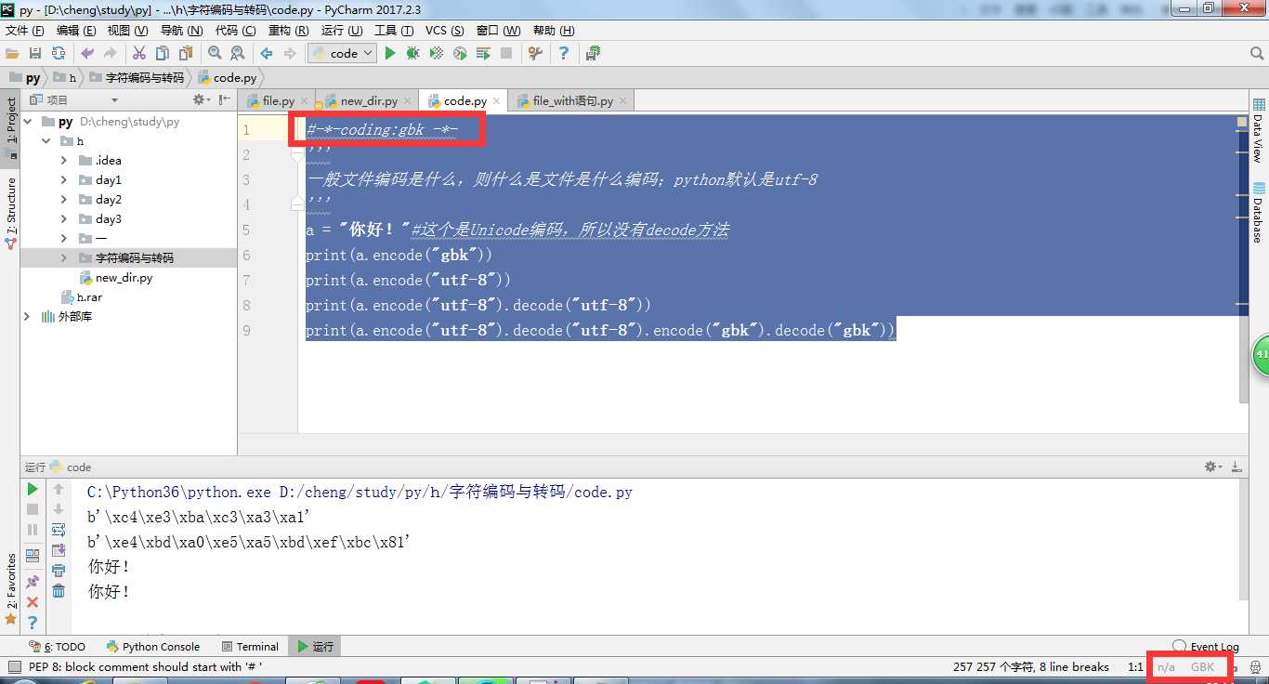
Task: Click the Copy icon in toolbar
Action: 163,53
